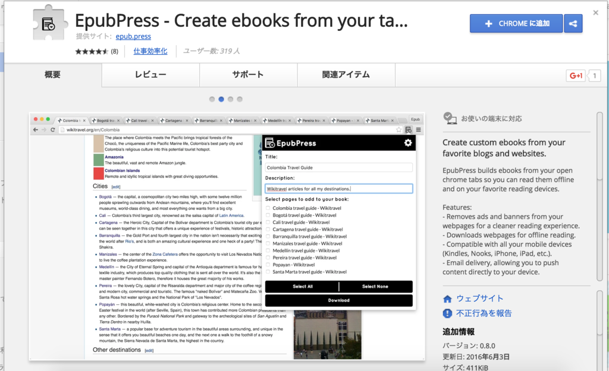Close the extension detail overlay

[595, 13]
